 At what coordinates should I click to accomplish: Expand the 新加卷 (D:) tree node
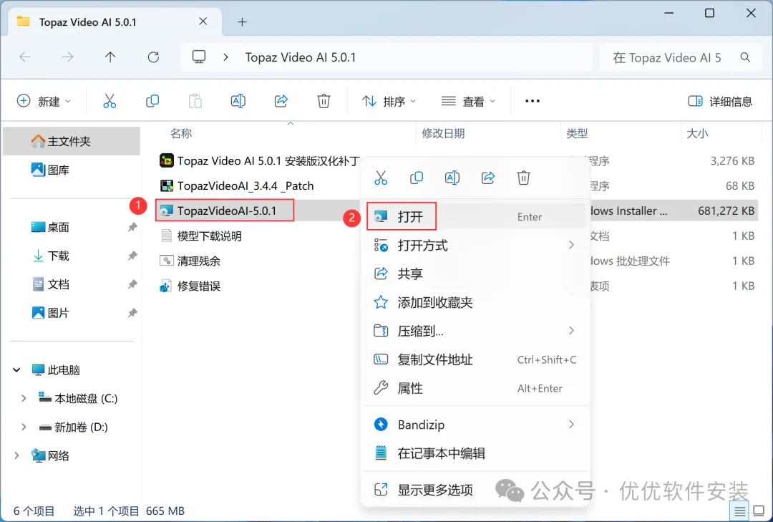click(23, 427)
